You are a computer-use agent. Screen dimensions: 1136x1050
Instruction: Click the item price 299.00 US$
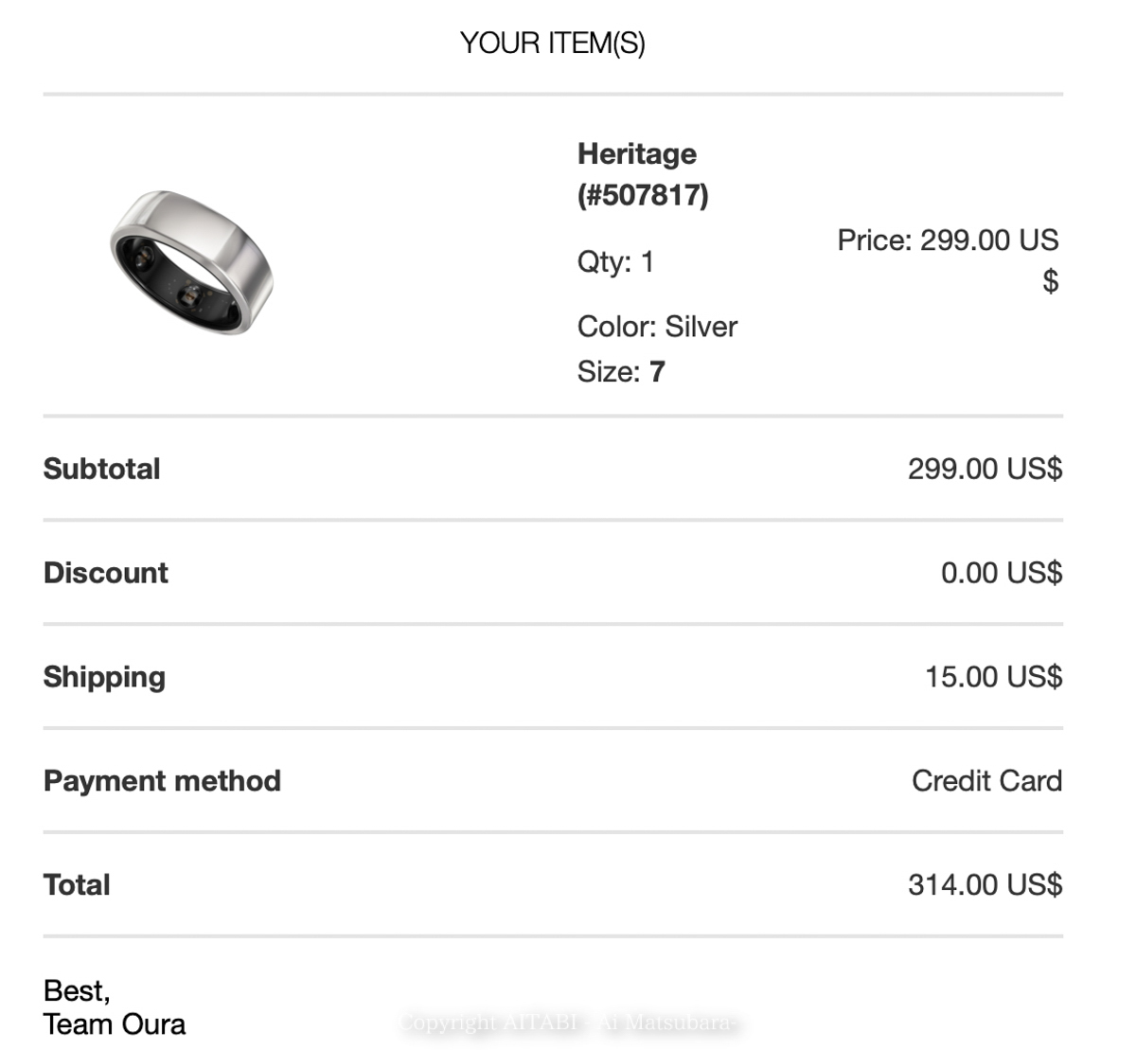click(948, 259)
